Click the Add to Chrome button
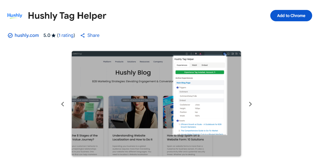This screenshot has height=158, width=317. [291, 16]
